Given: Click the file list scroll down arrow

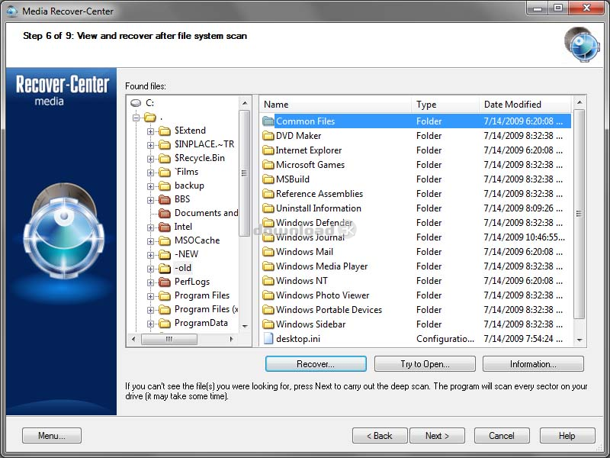Looking at the screenshot, I should pyautogui.click(x=579, y=340).
